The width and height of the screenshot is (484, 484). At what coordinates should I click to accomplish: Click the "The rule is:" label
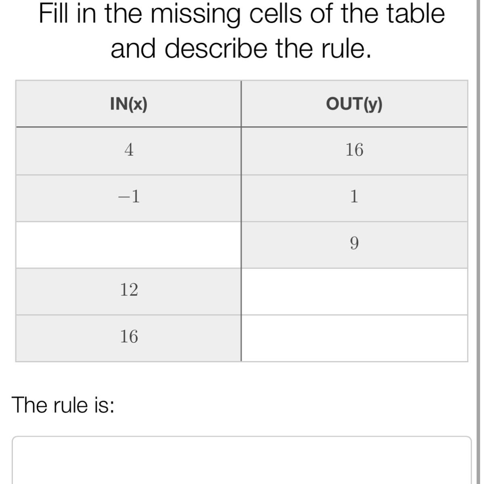63,405
